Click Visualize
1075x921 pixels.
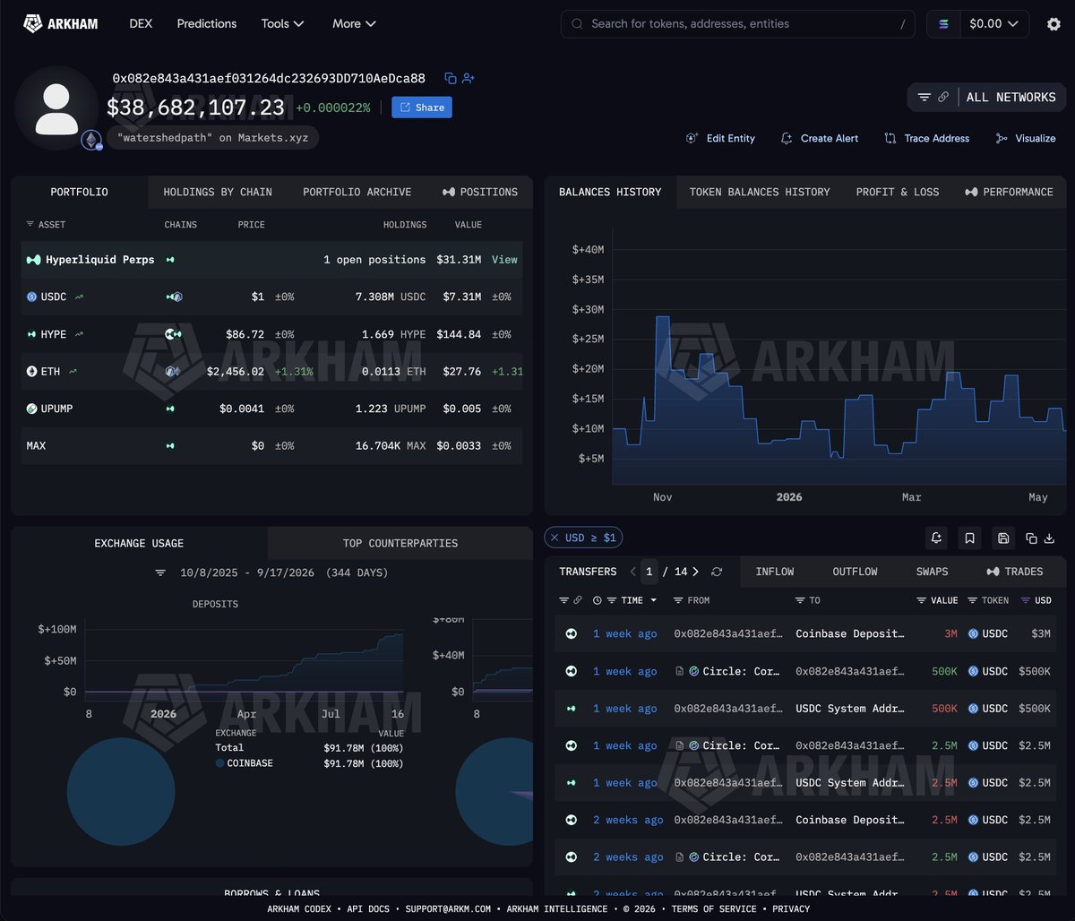[1026, 138]
